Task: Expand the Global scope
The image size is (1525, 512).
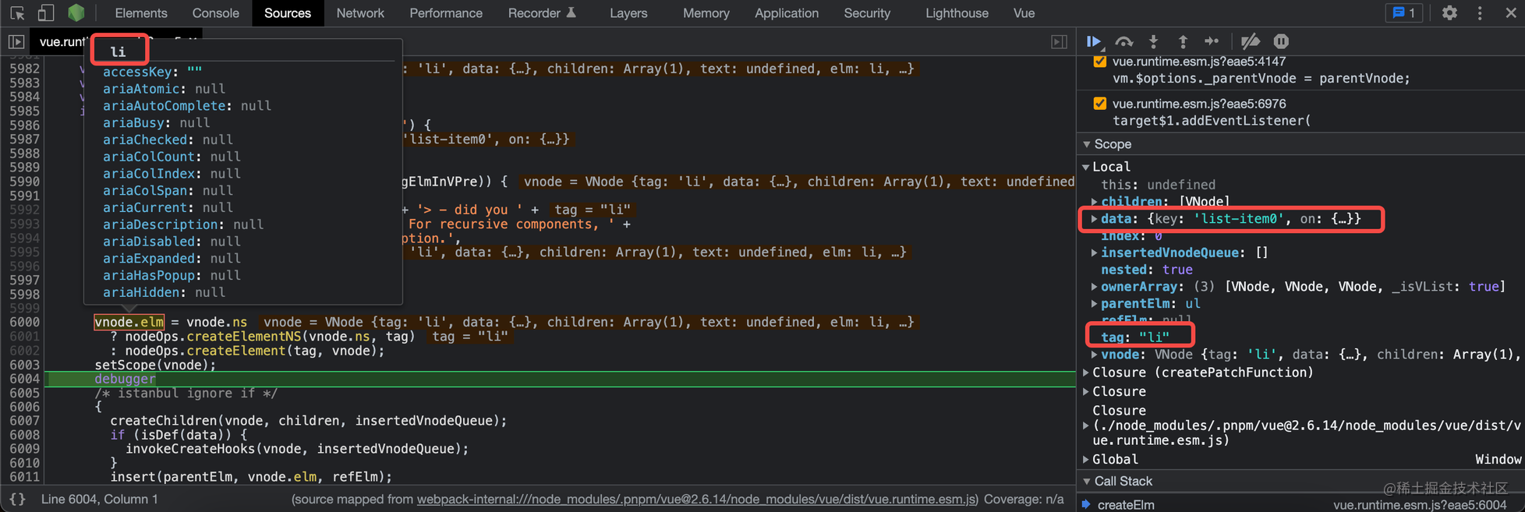Action: coord(1086,460)
